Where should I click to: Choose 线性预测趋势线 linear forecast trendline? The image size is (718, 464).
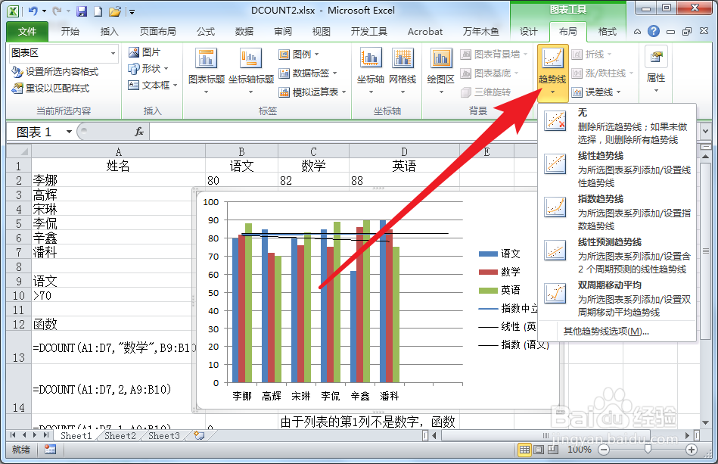coord(617,256)
